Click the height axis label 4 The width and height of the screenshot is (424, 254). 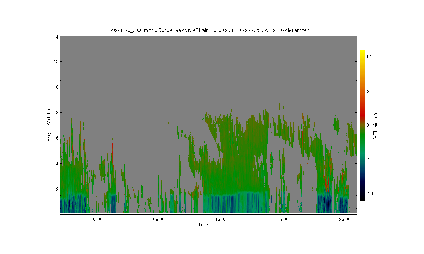tap(57, 163)
